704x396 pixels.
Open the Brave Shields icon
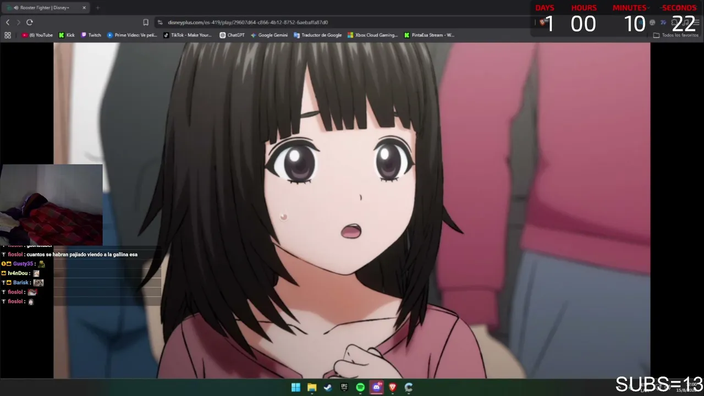click(x=543, y=22)
